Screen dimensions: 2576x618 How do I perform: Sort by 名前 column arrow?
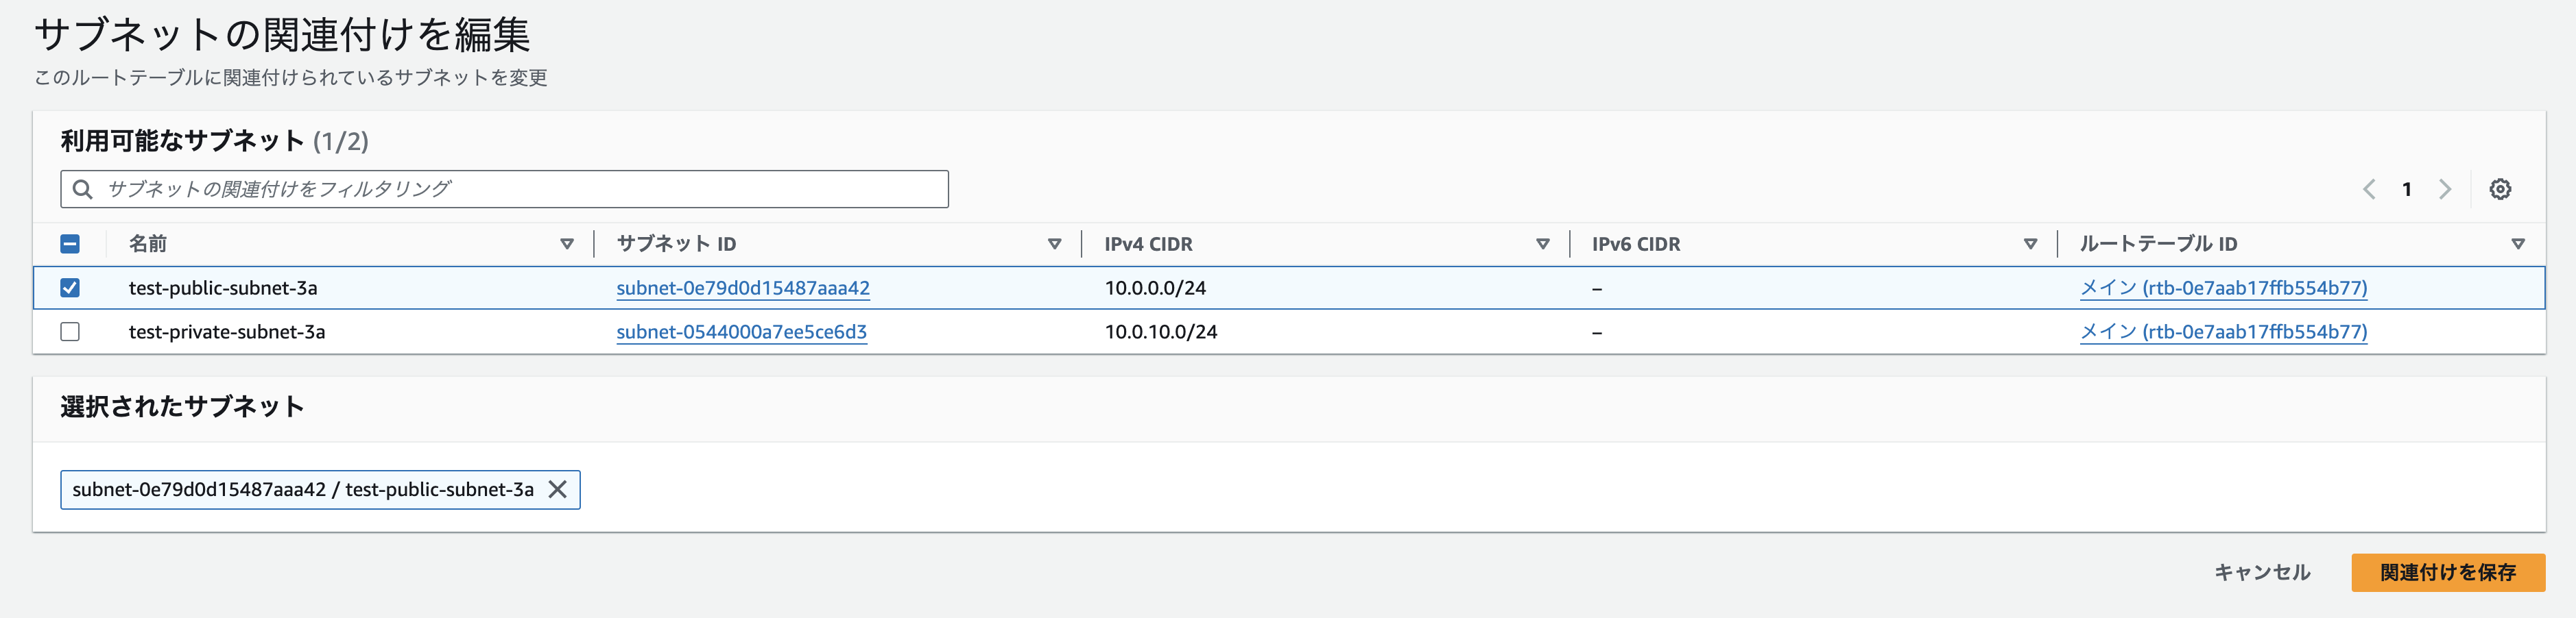[567, 244]
